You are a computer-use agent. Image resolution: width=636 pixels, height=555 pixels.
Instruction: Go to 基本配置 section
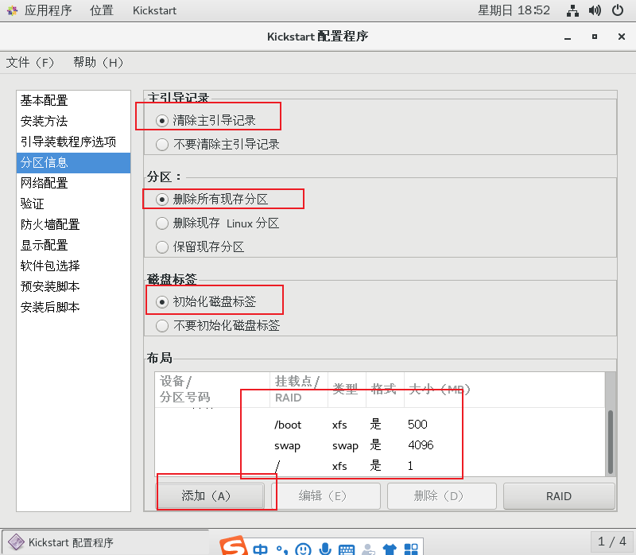click(x=73, y=101)
